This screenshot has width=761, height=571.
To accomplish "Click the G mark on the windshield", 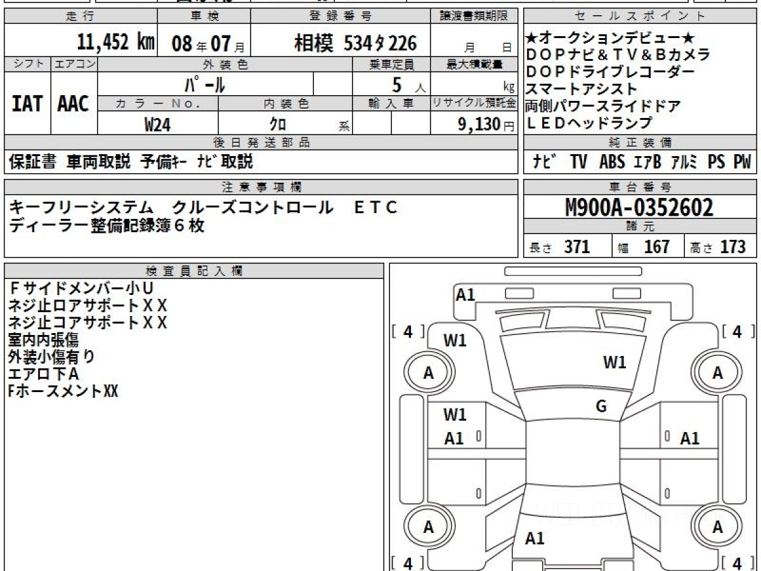I will (x=601, y=407).
